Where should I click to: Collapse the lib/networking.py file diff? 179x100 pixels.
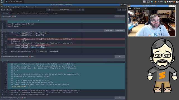[x=1, y=16]
